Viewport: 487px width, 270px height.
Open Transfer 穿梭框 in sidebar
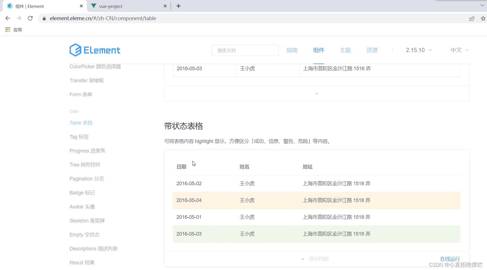pos(86,81)
